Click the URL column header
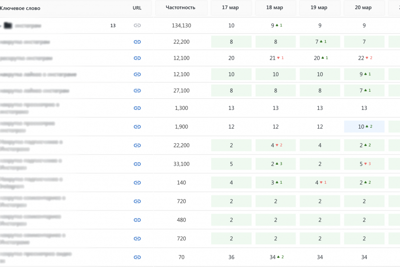400x267 pixels. click(x=137, y=8)
